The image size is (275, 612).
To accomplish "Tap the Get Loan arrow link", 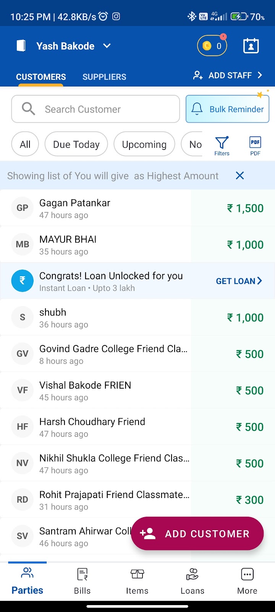I will click(239, 281).
